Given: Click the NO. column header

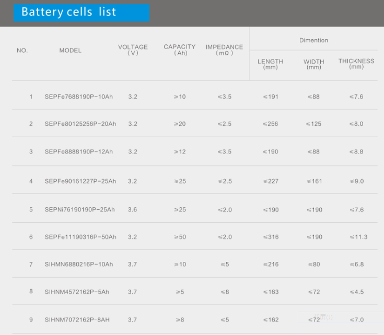Looking at the screenshot, I should (22, 51).
